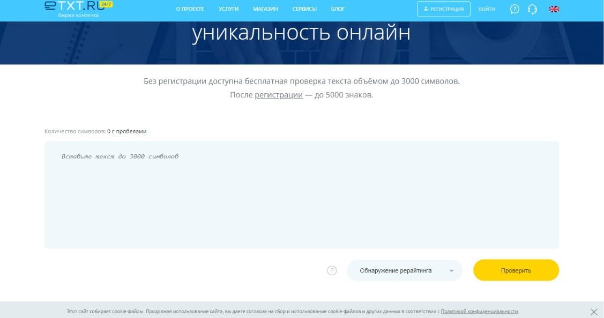Click the headset support icon
Viewport: 604px width, 318px height.
pos(532,9)
